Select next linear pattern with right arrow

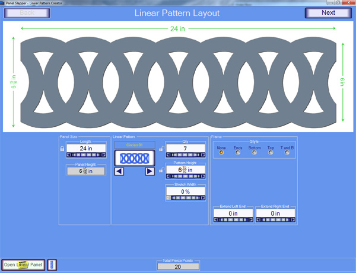point(150,171)
